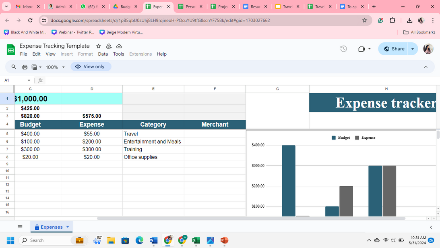Screen dimensions: 440x248
Task: Open the 100% zoom dropdown
Action: 55,67
